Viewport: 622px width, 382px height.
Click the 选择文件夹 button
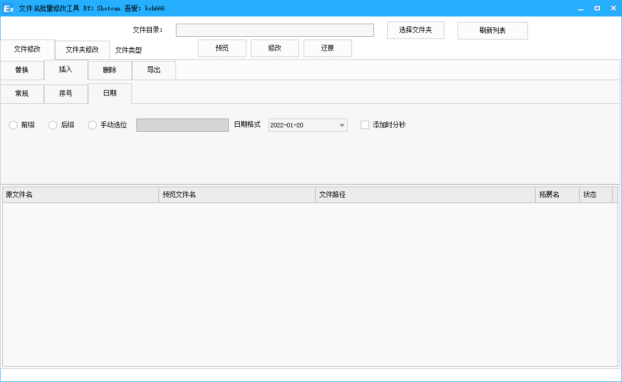pyautogui.click(x=416, y=30)
